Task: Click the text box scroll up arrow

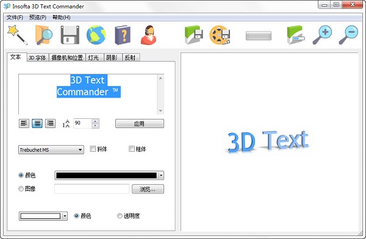Action: tap(160, 78)
